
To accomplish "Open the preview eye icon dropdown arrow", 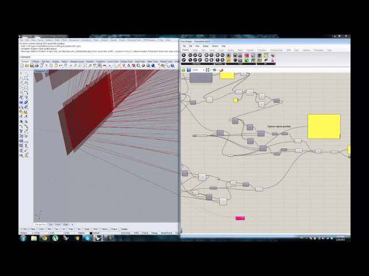I will [218, 70].
